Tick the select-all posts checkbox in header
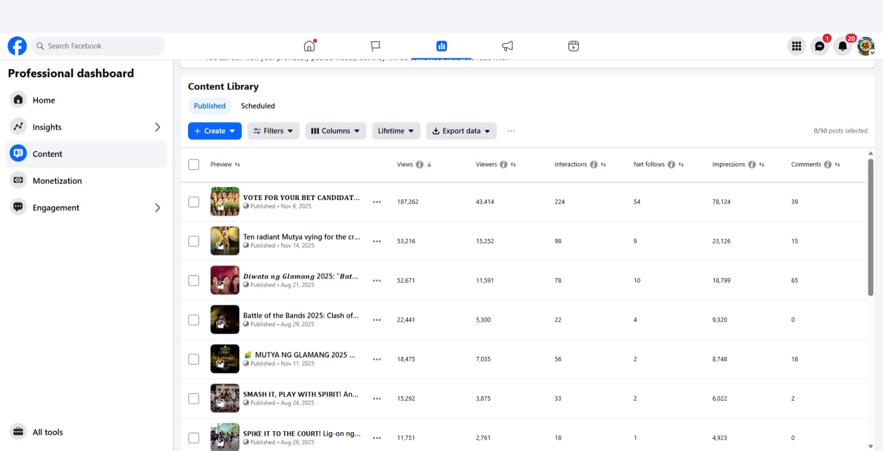883x451 pixels. pos(194,165)
